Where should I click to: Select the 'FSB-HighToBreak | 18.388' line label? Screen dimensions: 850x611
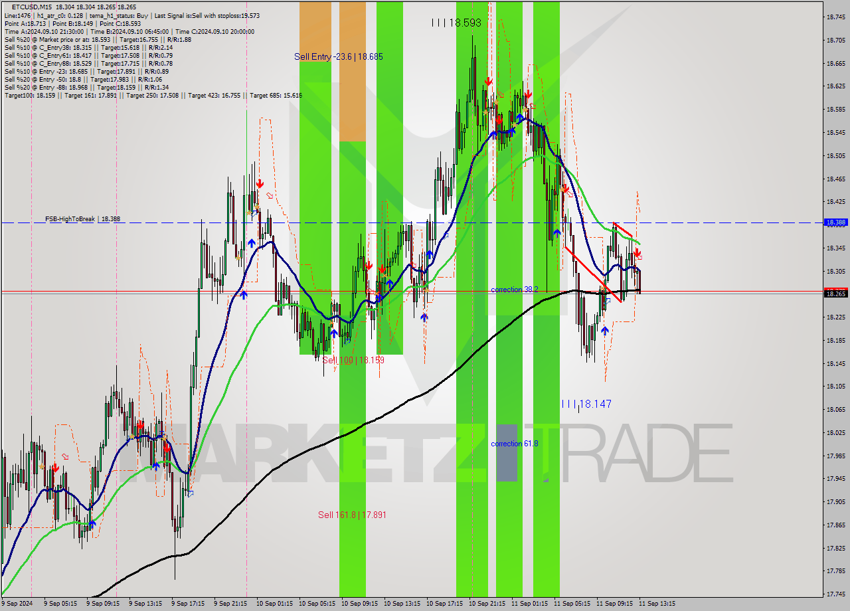[83, 218]
